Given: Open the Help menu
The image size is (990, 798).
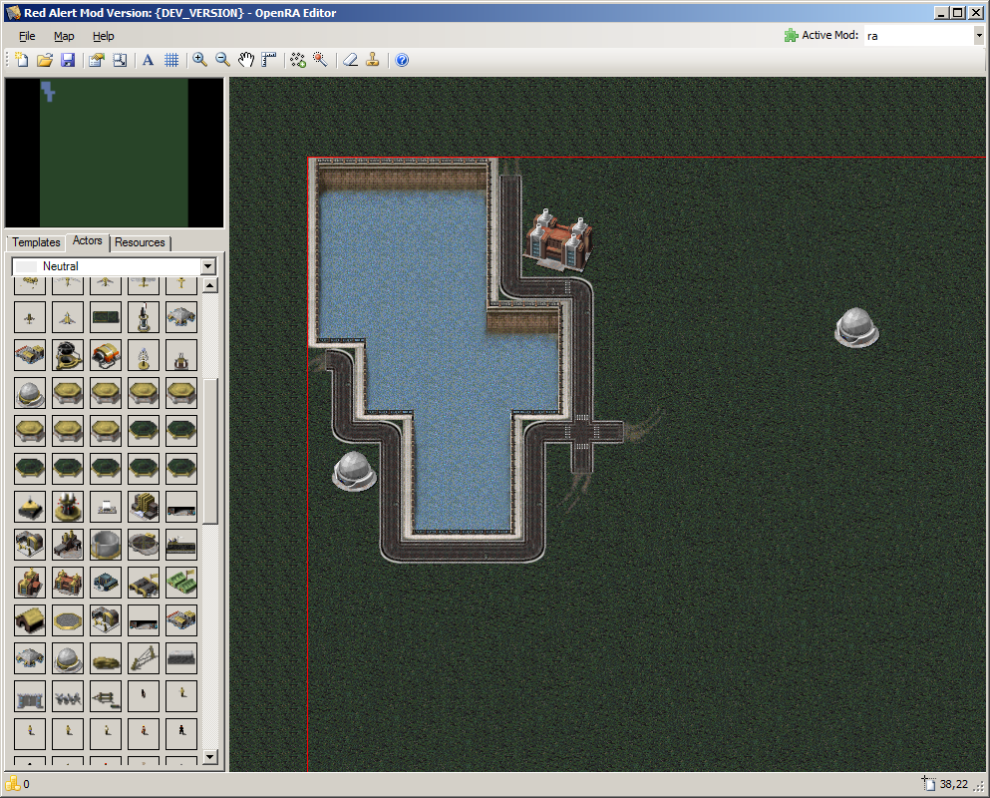Looking at the screenshot, I should pos(103,36).
